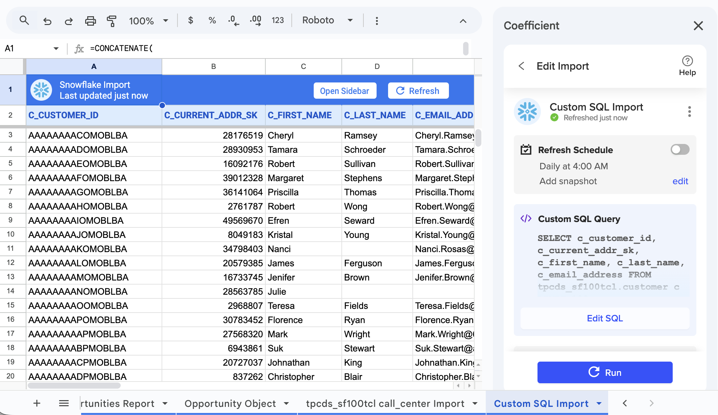
Task: Select the paint format roller icon
Action: click(112, 21)
